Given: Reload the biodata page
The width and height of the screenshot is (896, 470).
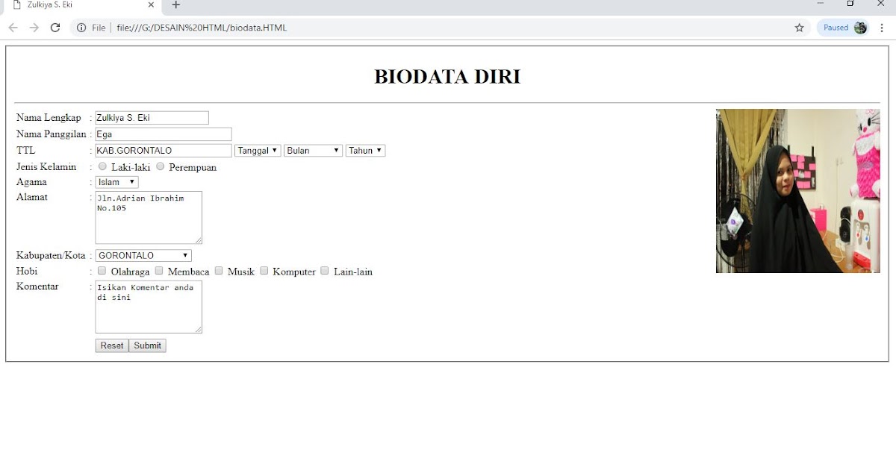Looking at the screenshot, I should (55, 28).
